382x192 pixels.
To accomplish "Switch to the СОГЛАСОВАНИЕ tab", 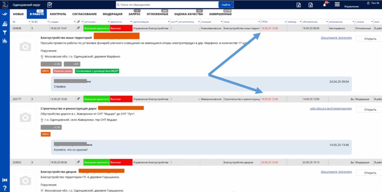I will [85, 14].
